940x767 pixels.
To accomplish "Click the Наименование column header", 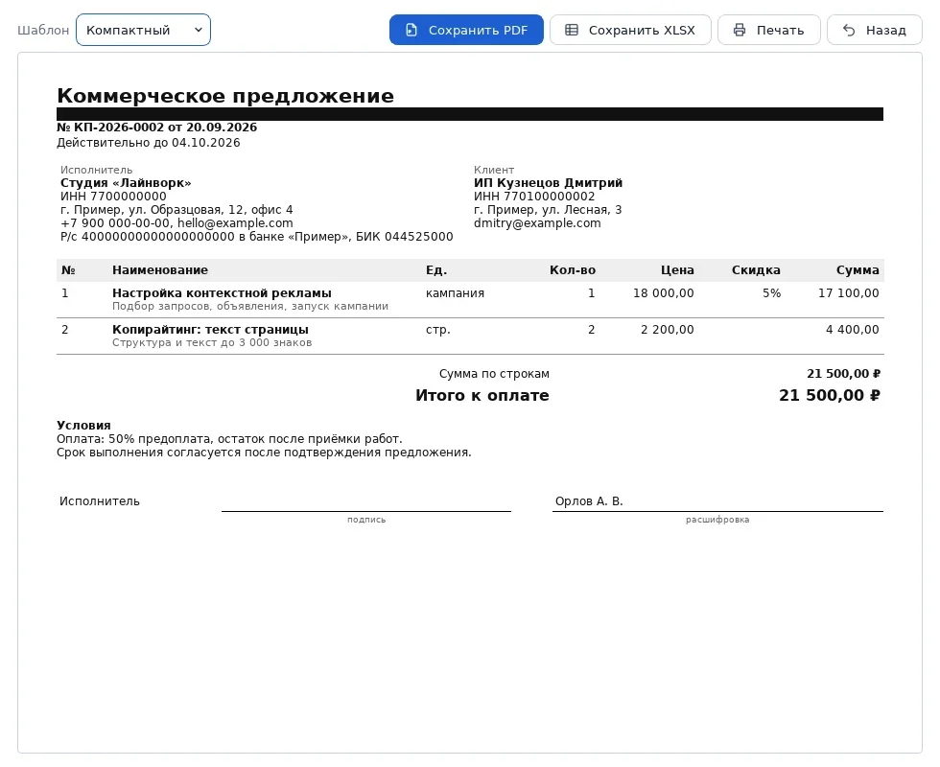I will pos(160,270).
